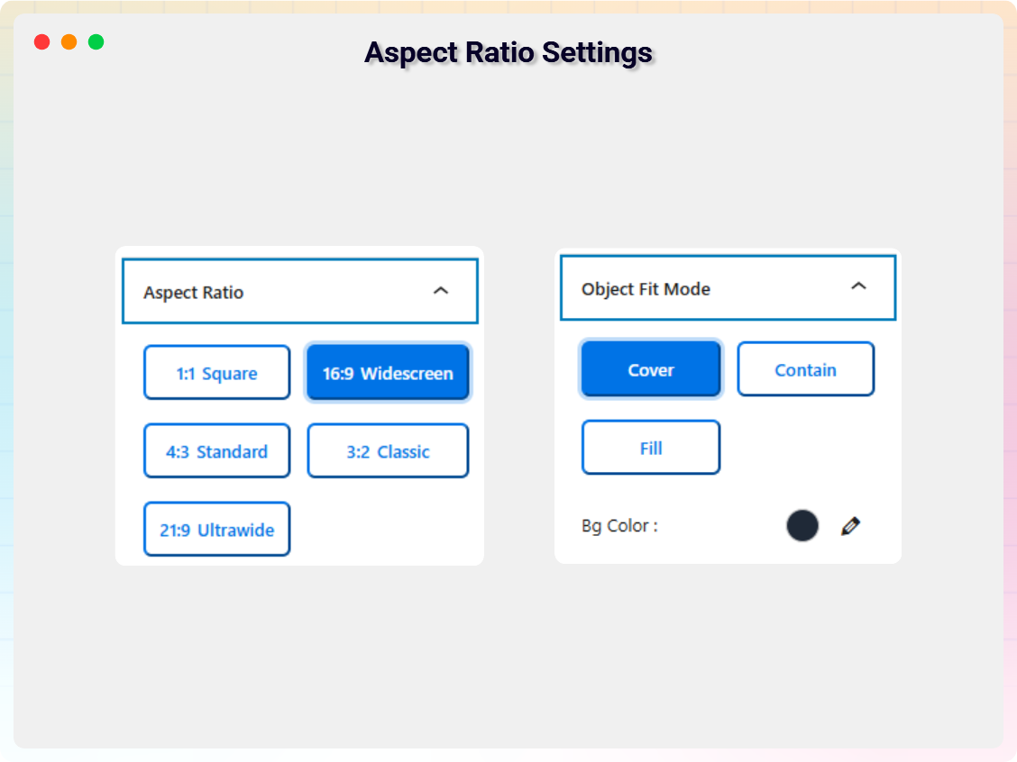Collapse the Aspect Ratio section chevron

[x=440, y=291]
